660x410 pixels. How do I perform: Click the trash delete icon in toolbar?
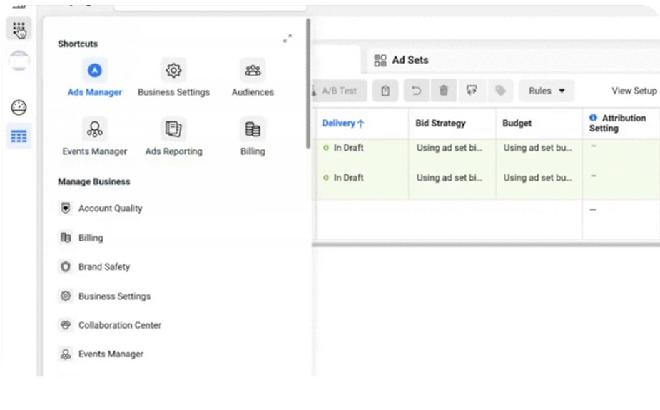(x=443, y=91)
